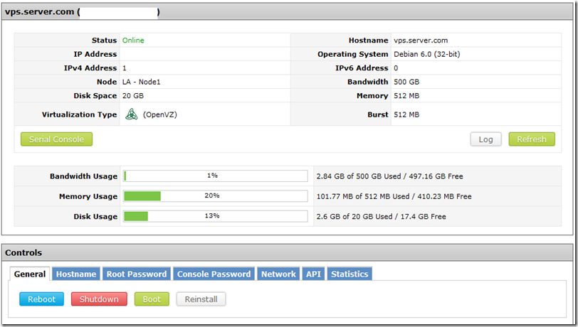The width and height of the screenshot is (578, 327).
Task: Click the Operating System label
Action: 353,54
